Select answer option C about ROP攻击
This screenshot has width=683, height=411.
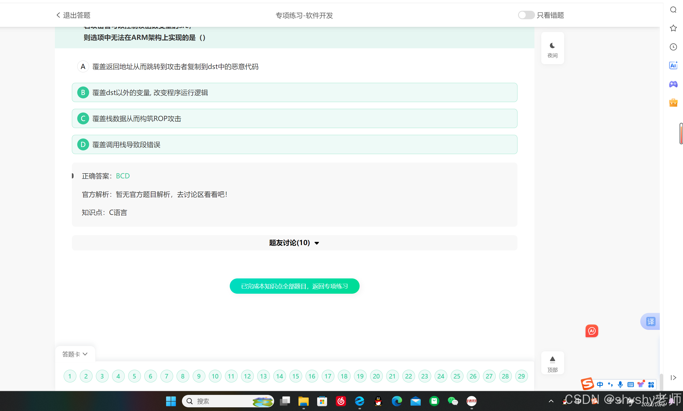(294, 118)
